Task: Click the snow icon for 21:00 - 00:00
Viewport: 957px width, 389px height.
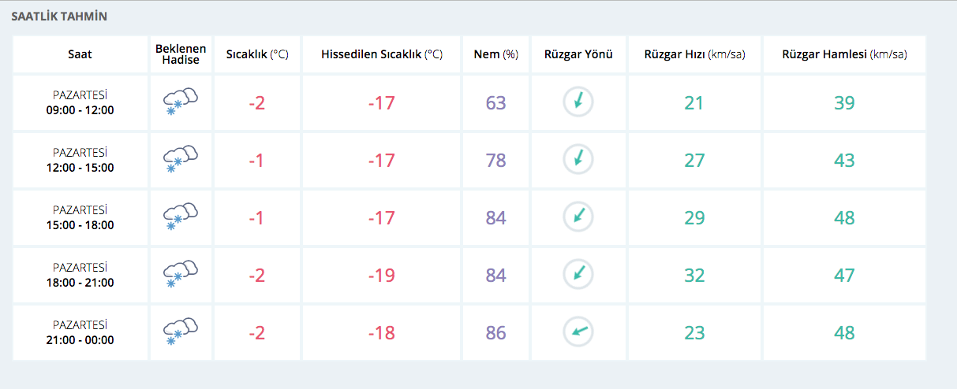Action: coord(180,332)
